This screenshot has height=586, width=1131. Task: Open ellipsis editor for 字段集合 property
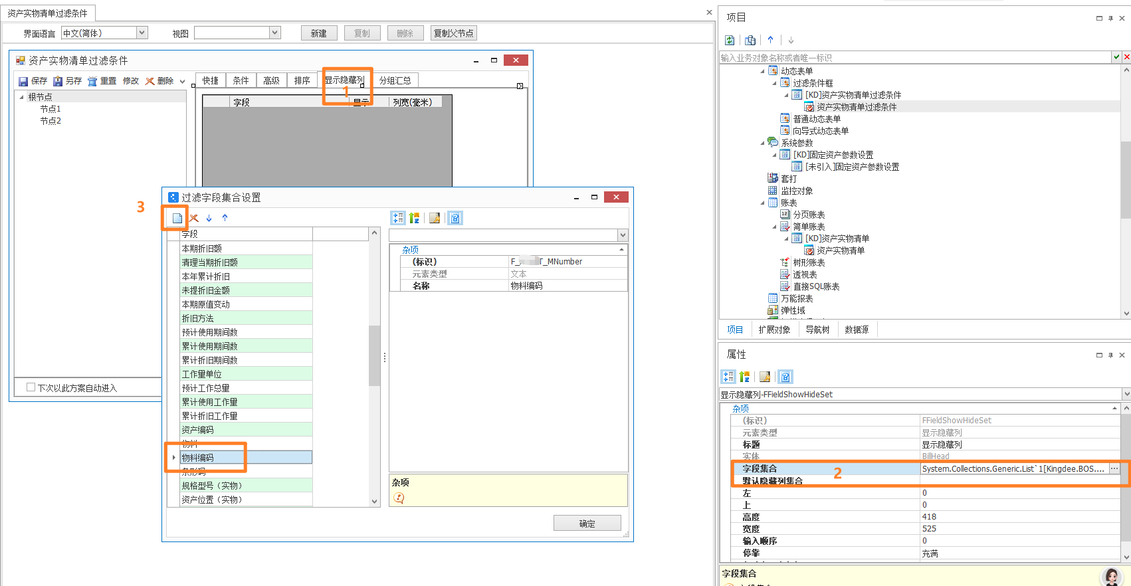pyautogui.click(x=1114, y=469)
